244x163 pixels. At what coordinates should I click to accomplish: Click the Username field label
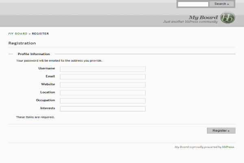point(47,68)
